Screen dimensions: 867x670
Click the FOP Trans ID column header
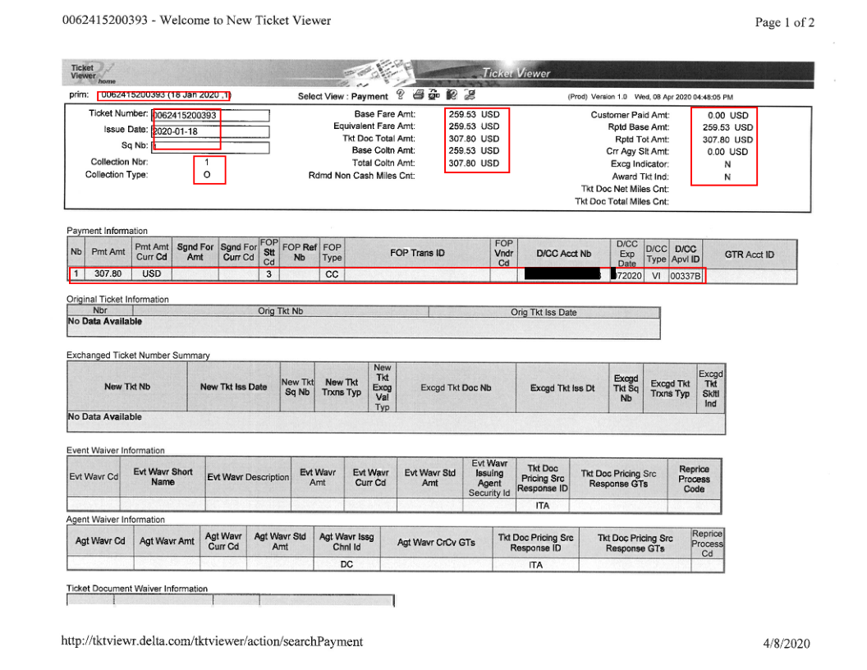click(417, 252)
